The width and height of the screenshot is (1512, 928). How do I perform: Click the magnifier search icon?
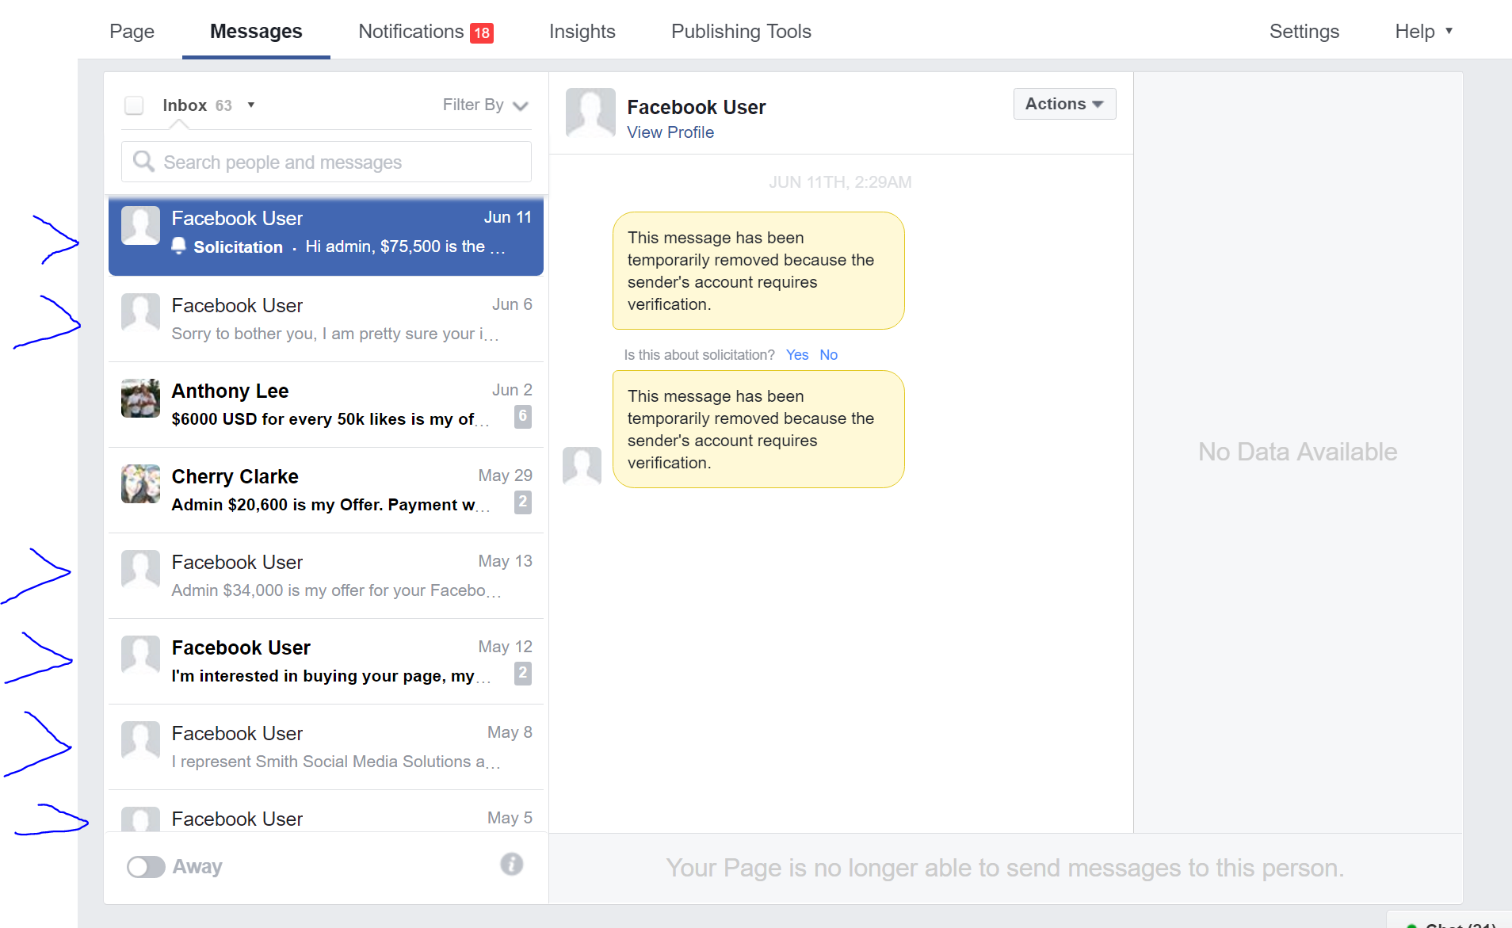click(x=143, y=161)
